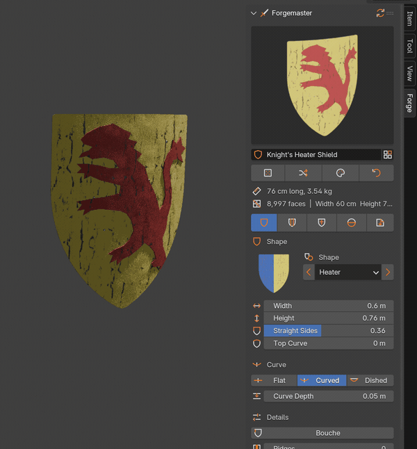The image size is (417, 449).
Task: Click the Top Curve shield icon
Action: pyautogui.click(x=257, y=343)
